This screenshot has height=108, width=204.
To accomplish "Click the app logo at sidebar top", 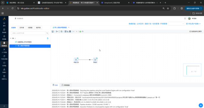I will point(4,19).
